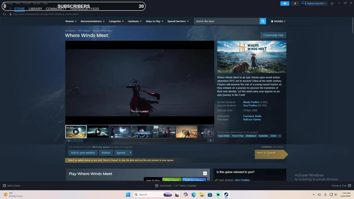Select the Souls-like tag

(263, 136)
